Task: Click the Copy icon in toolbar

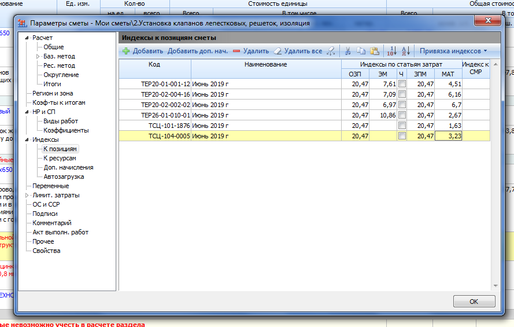Action: pyautogui.click(x=361, y=51)
